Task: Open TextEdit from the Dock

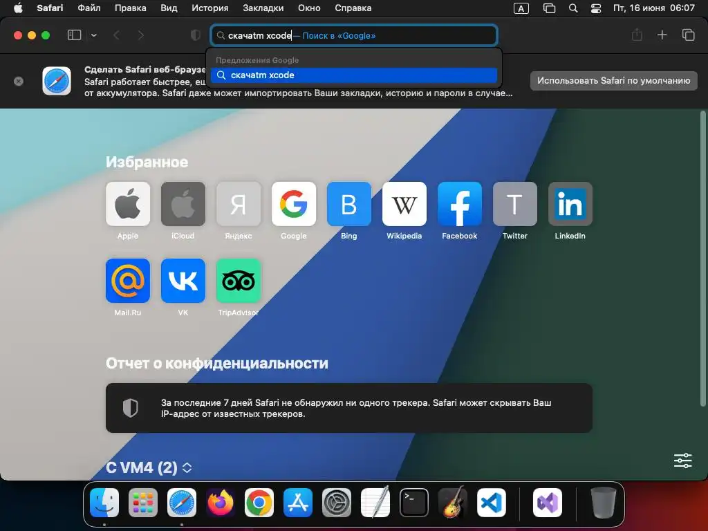Action: [x=375, y=502]
